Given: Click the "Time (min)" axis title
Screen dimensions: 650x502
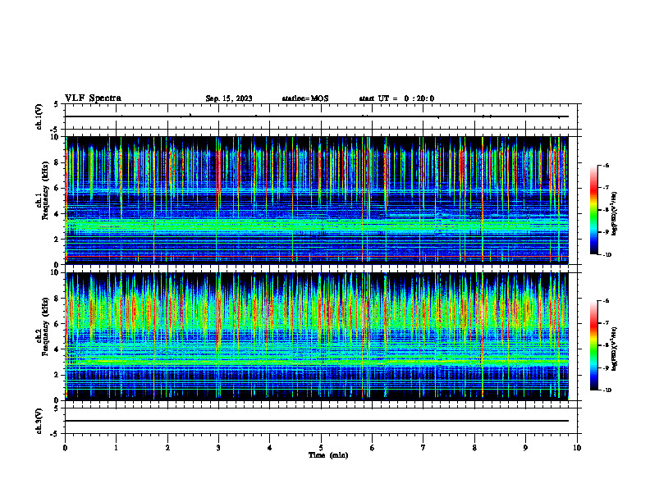Looking at the screenshot, I should (328, 455).
